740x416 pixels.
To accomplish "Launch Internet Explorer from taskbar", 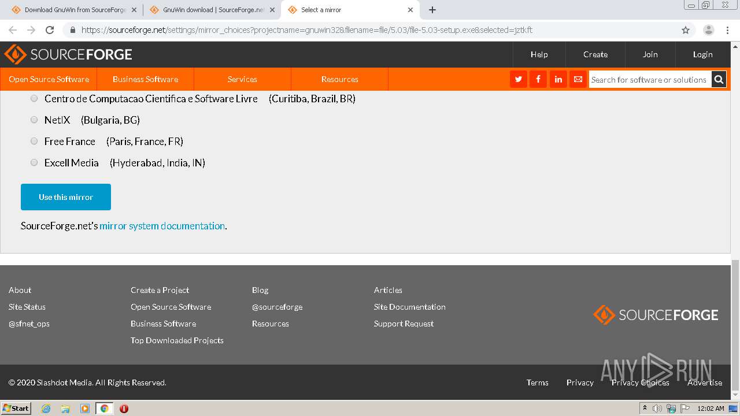I will click(x=46, y=408).
